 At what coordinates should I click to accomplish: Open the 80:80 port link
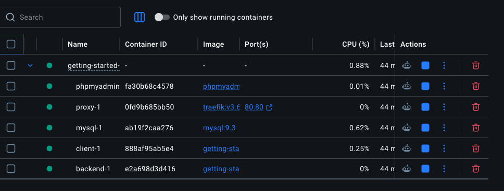[x=254, y=107]
